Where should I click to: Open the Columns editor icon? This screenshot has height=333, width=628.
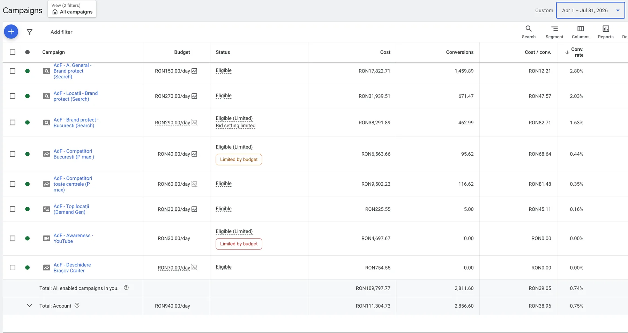click(581, 32)
